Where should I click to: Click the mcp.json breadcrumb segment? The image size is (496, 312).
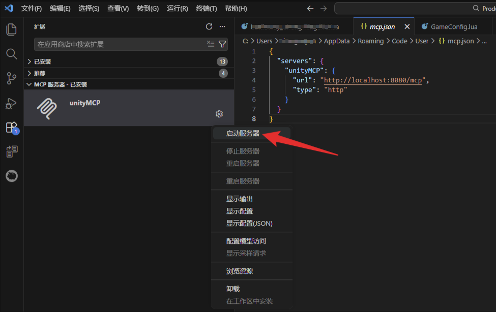coord(456,41)
